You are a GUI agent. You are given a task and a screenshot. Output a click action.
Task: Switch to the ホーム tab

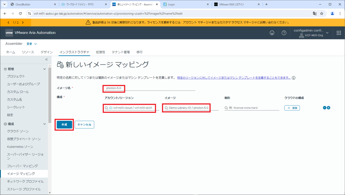[x=11, y=52]
